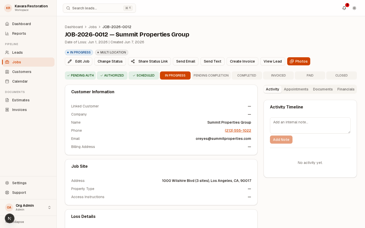365x228 pixels.
Task: Focus the Search leads field
Action: 99,8
